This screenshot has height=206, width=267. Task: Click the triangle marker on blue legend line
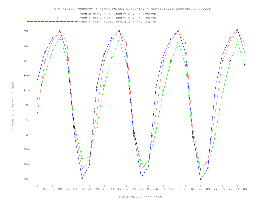click(x=57, y=22)
